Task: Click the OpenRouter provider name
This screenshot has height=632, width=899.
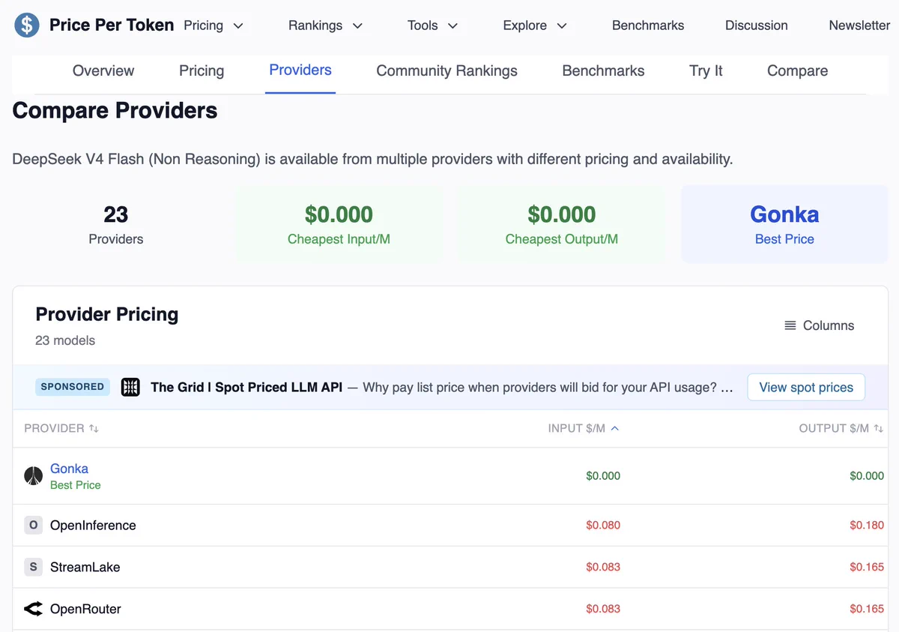Action: tap(85, 609)
